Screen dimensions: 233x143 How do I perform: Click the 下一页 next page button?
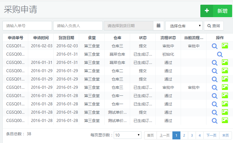pyautogui.click(x=211, y=135)
